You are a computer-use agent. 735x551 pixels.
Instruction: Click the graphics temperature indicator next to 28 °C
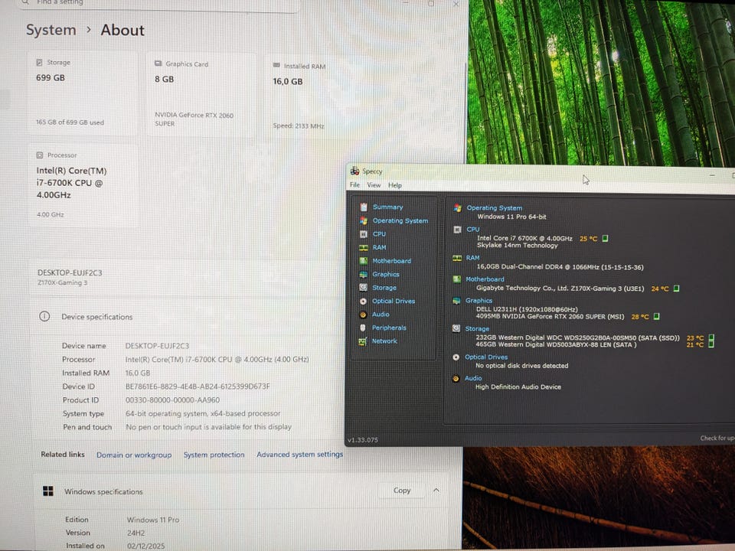coord(657,316)
